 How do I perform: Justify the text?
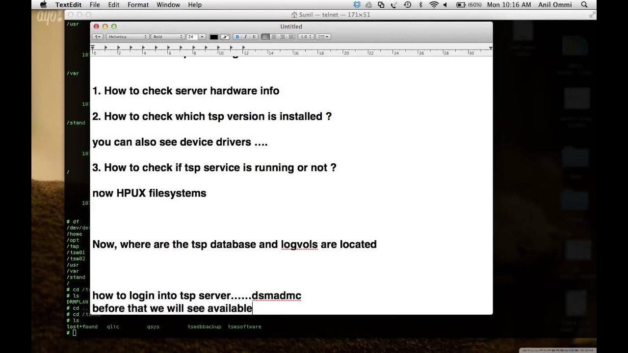click(290, 37)
